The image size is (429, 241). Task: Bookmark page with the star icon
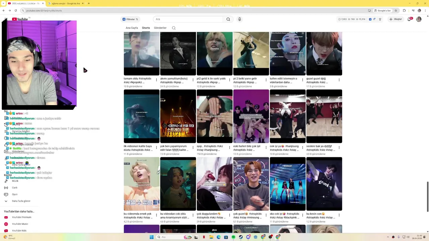tap(396, 10)
